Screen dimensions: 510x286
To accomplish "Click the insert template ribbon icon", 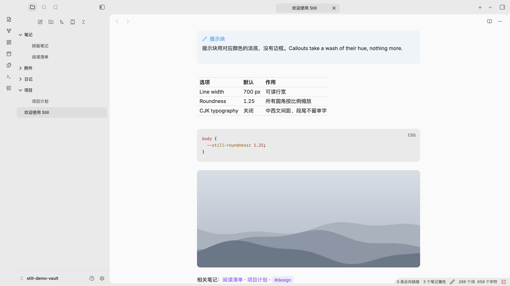I will (x=9, y=65).
